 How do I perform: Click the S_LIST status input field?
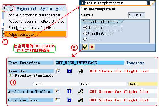[x=137, y=15]
